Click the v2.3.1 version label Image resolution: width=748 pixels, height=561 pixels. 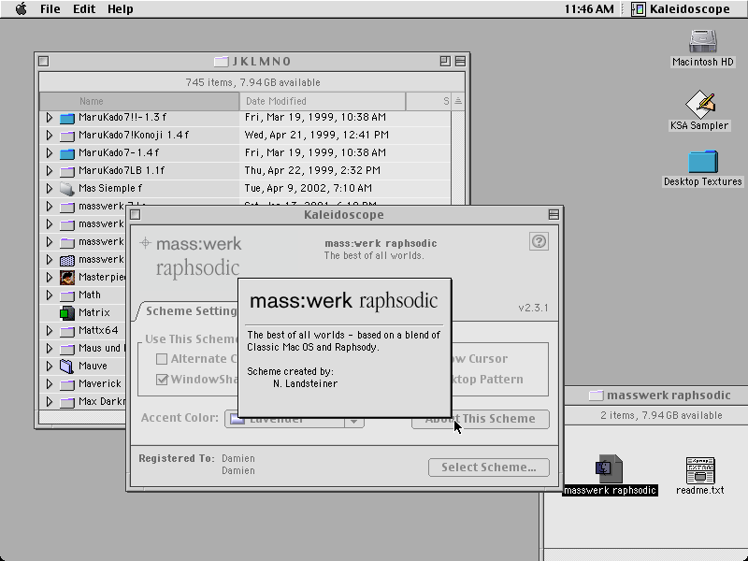(x=533, y=308)
